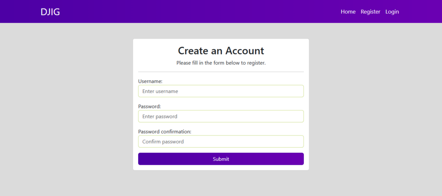Image resolution: width=442 pixels, height=196 pixels.
Task: Click the "Create an Account" heading
Action: [221, 50]
